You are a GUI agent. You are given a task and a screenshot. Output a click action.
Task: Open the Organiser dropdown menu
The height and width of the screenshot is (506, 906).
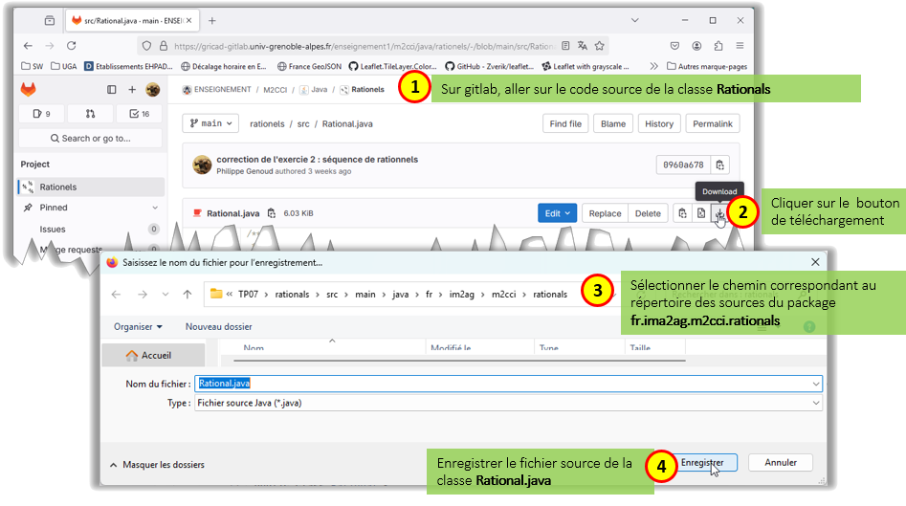tap(138, 327)
